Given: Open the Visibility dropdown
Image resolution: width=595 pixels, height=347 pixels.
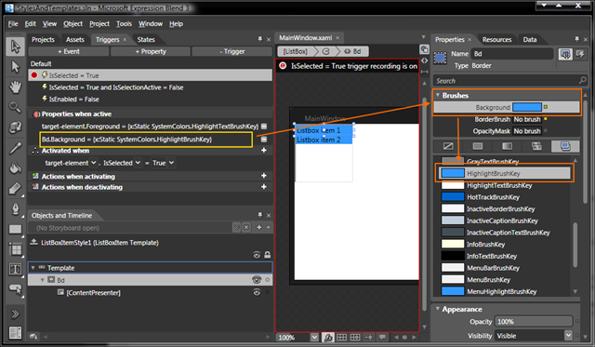Looking at the screenshot, I should pos(568,335).
